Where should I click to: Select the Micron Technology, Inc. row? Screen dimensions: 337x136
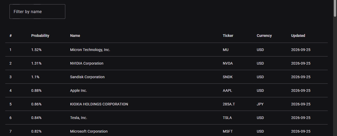point(166,50)
